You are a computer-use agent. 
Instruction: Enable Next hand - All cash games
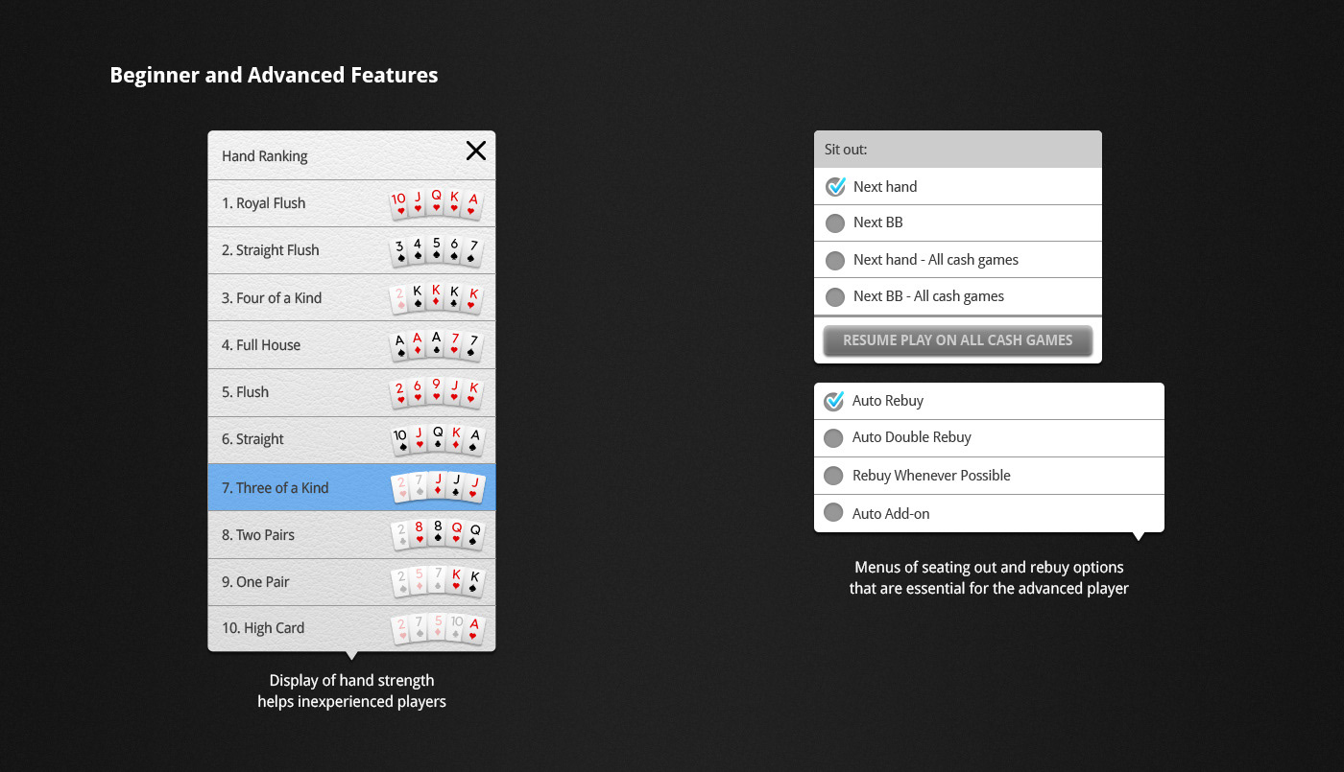(835, 260)
